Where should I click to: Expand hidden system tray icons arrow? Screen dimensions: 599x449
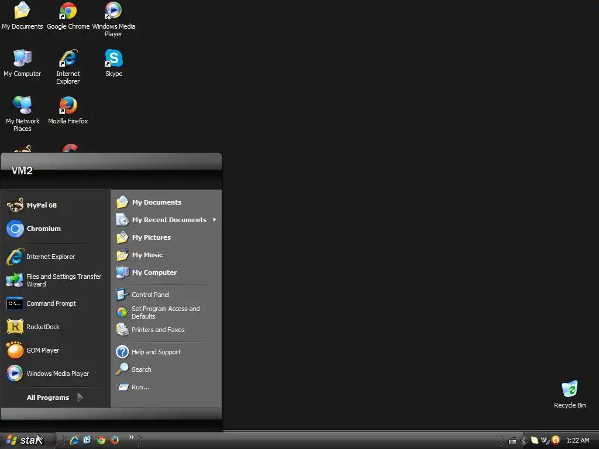coord(524,441)
